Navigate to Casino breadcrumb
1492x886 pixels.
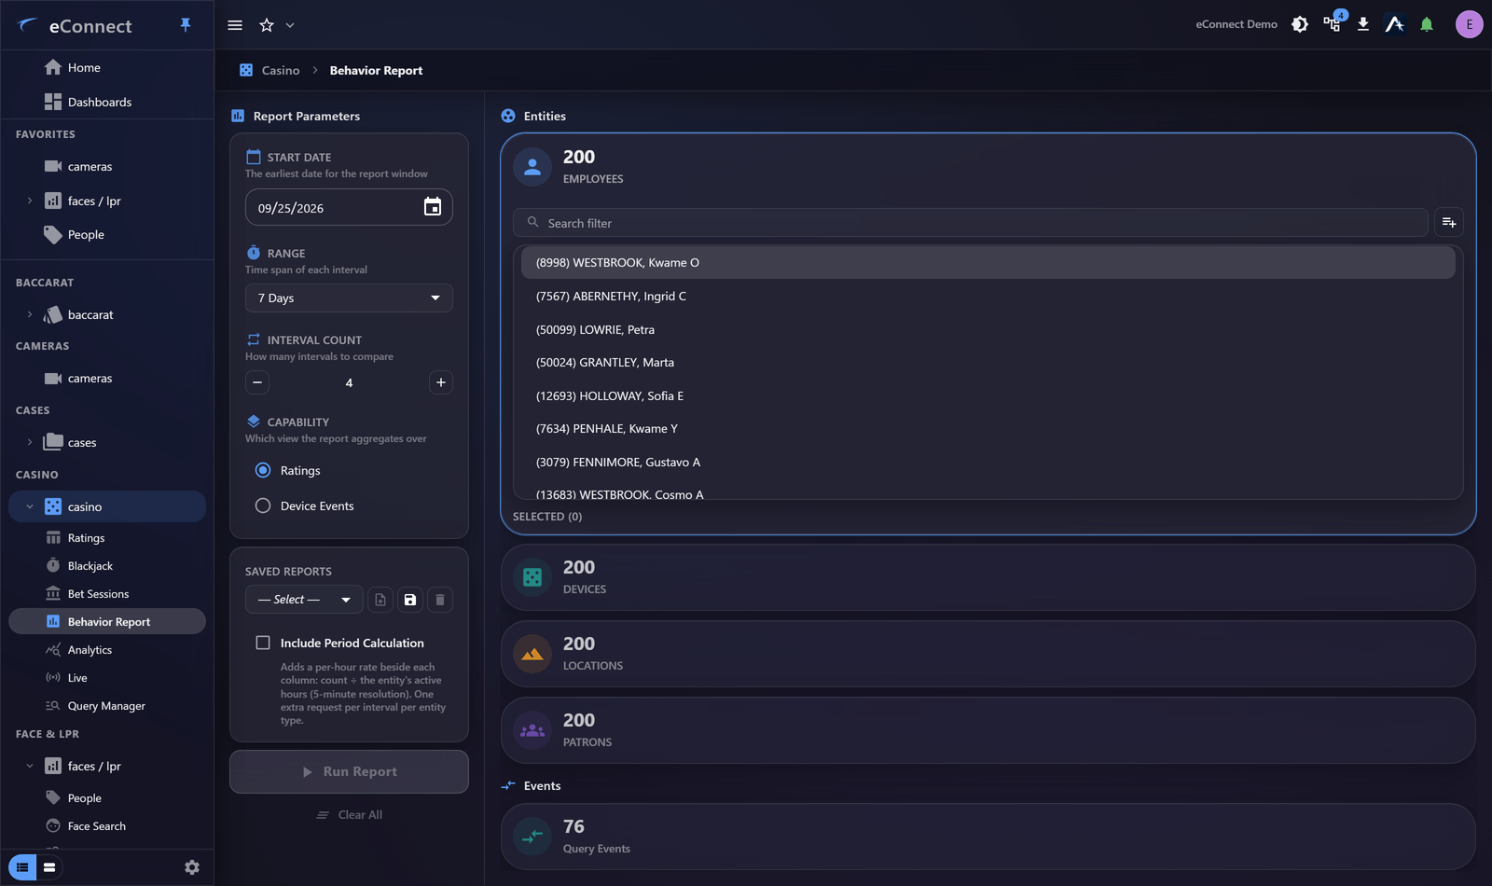[281, 70]
